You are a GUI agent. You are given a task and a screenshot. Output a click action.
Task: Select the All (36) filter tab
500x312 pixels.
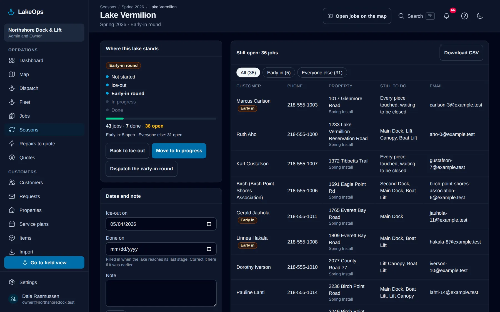[x=248, y=73]
